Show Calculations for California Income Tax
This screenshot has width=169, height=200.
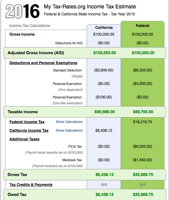coord(69,131)
